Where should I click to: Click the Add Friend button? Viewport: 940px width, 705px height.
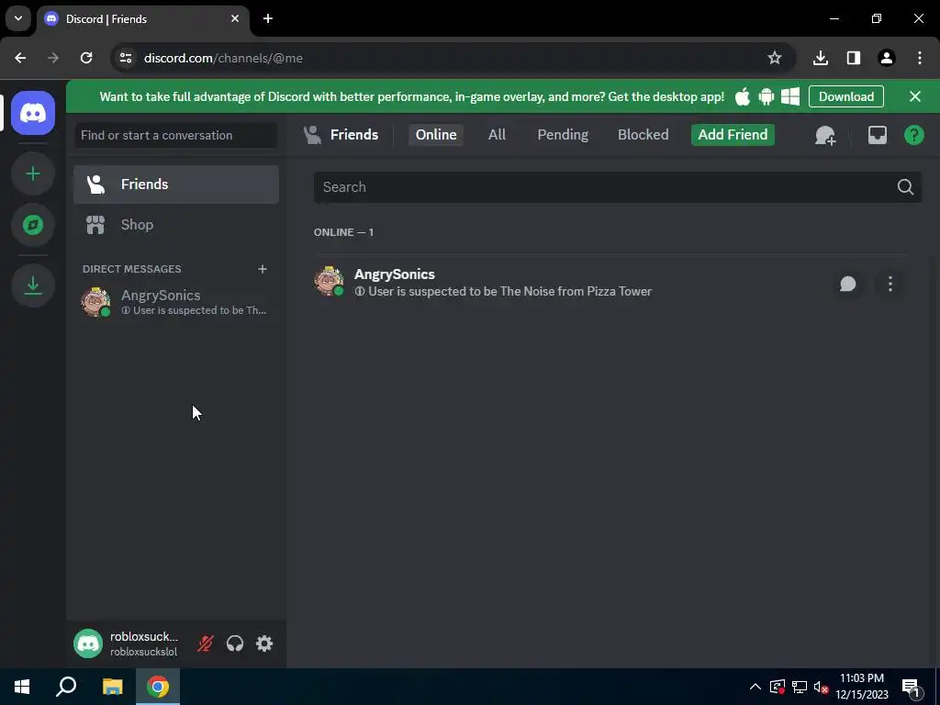[x=733, y=134]
